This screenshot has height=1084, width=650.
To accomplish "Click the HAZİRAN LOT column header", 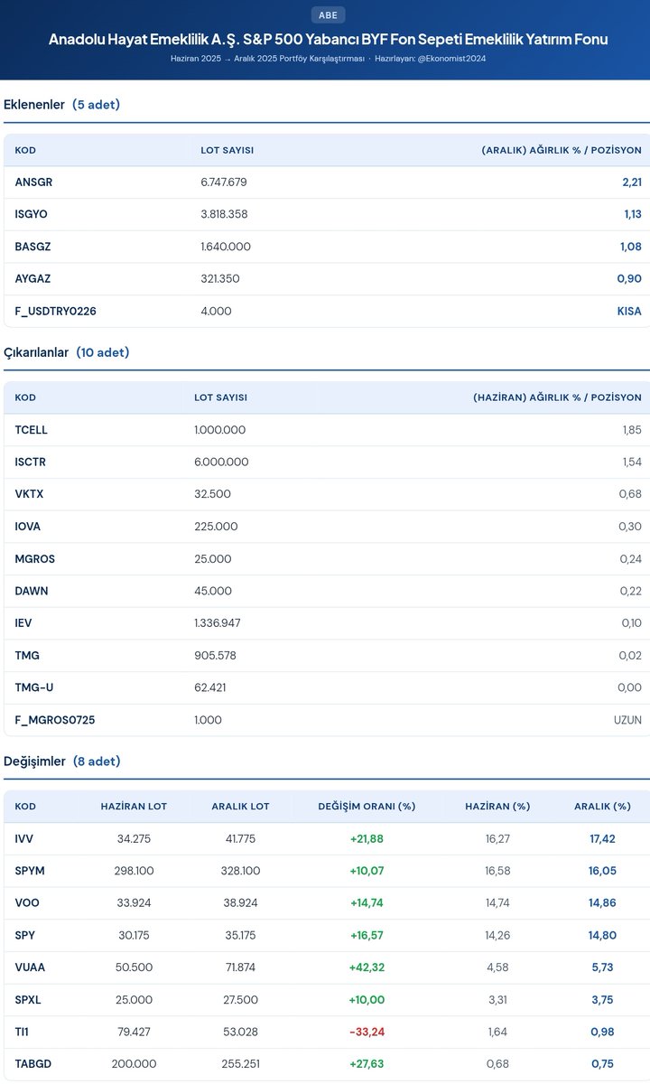I will tap(134, 807).
